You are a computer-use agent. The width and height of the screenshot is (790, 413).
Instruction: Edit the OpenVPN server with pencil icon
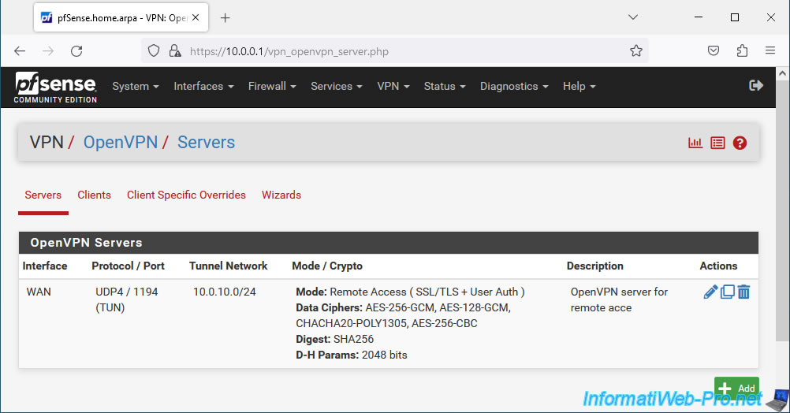point(710,292)
